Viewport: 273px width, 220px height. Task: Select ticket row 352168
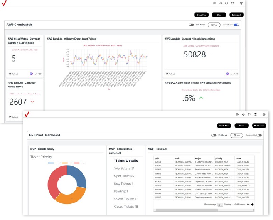(x=204, y=162)
